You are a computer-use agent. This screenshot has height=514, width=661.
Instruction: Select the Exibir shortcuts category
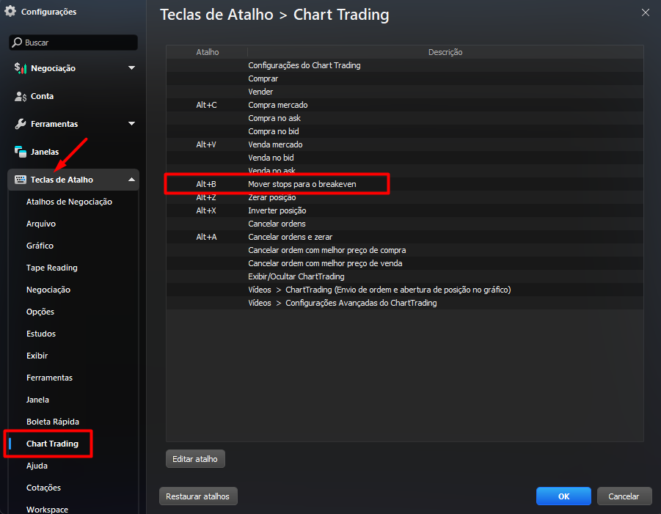37,356
